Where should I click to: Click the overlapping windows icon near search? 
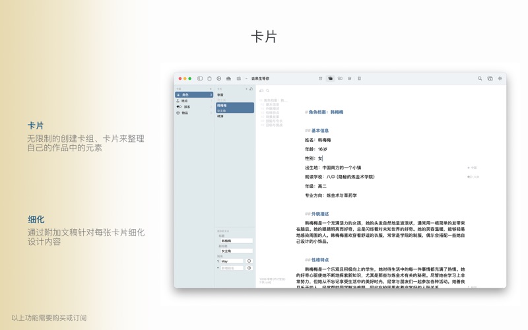(x=490, y=79)
